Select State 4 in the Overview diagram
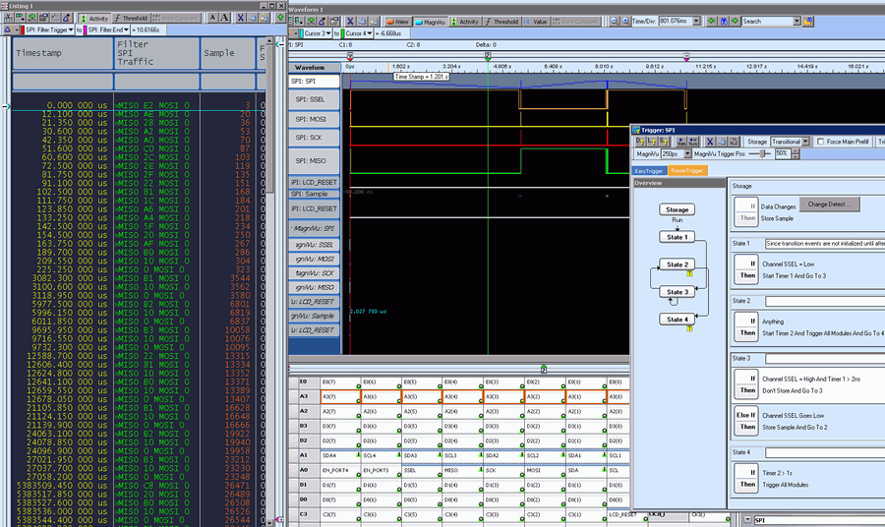Image resolution: width=885 pixels, height=527 pixels. click(x=677, y=320)
